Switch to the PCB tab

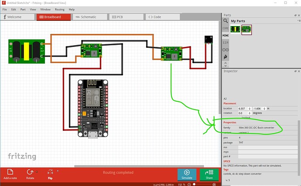(x=127, y=17)
